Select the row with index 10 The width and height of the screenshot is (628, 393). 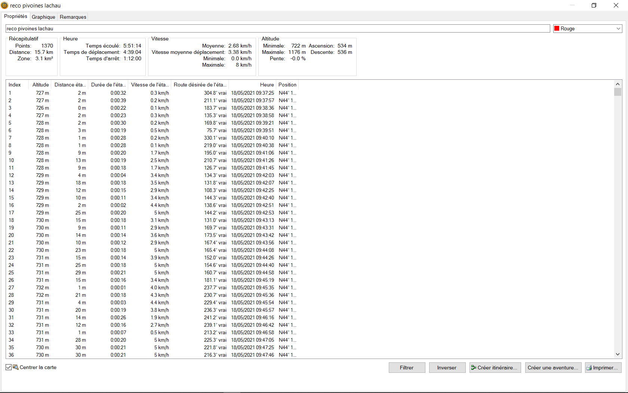pyautogui.click(x=153, y=160)
